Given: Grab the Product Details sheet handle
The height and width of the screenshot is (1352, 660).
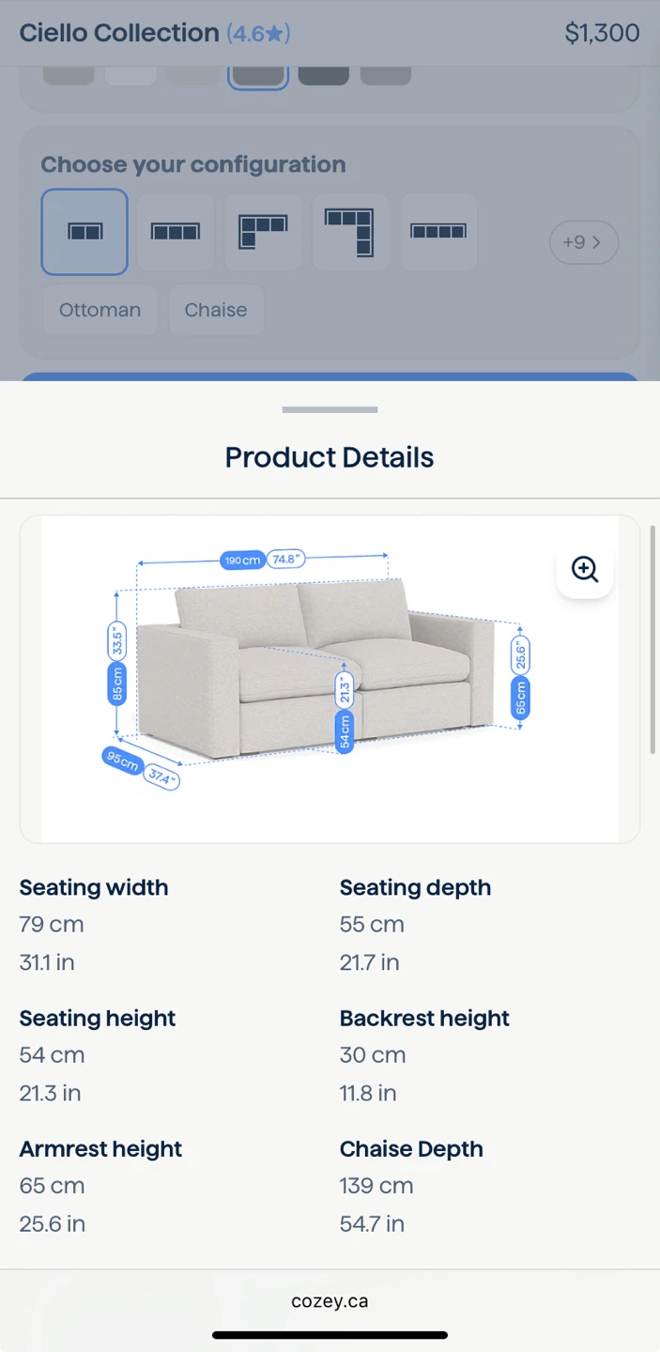Looking at the screenshot, I should pyautogui.click(x=330, y=410).
